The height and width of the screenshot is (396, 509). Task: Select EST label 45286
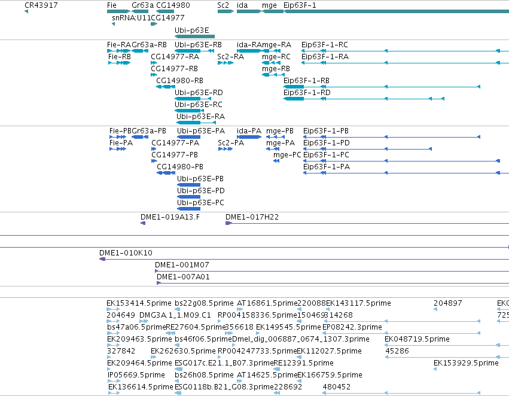[x=397, y=351]
